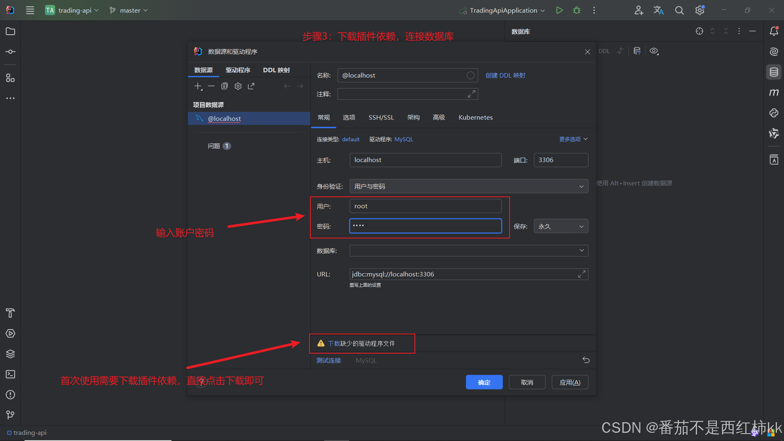Open the Database tool window sidebar icon
784x441 pixels.
pos(774,72)
